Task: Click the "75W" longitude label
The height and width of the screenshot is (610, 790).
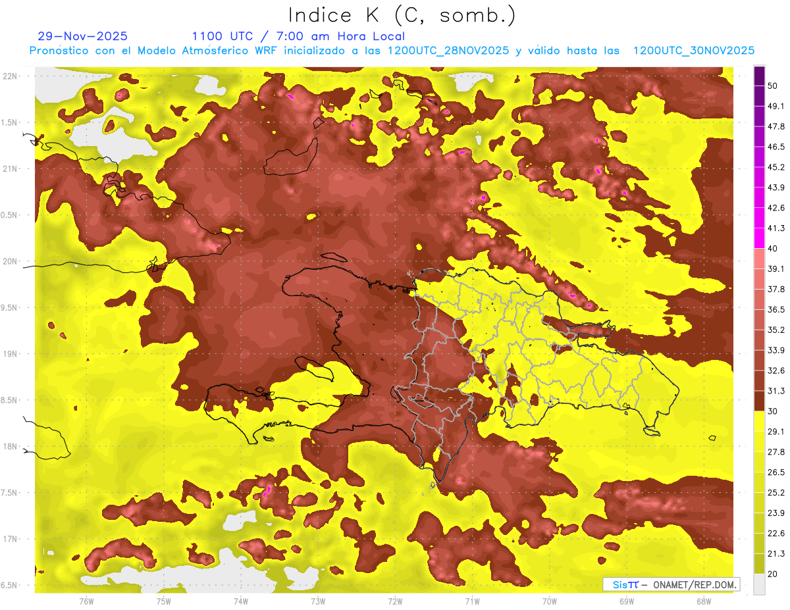Action: pyautogui.click(x=163, y=601)
